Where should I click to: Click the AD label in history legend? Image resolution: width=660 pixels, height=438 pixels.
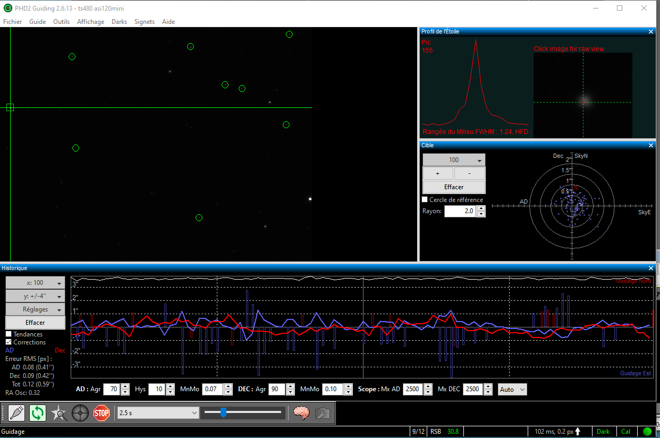coord(10,350)
